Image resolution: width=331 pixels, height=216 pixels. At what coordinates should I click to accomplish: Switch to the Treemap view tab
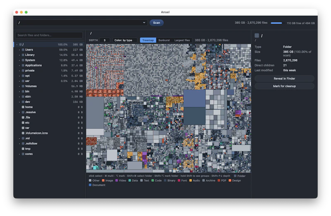pyautogui.click(x=148, y=40)
